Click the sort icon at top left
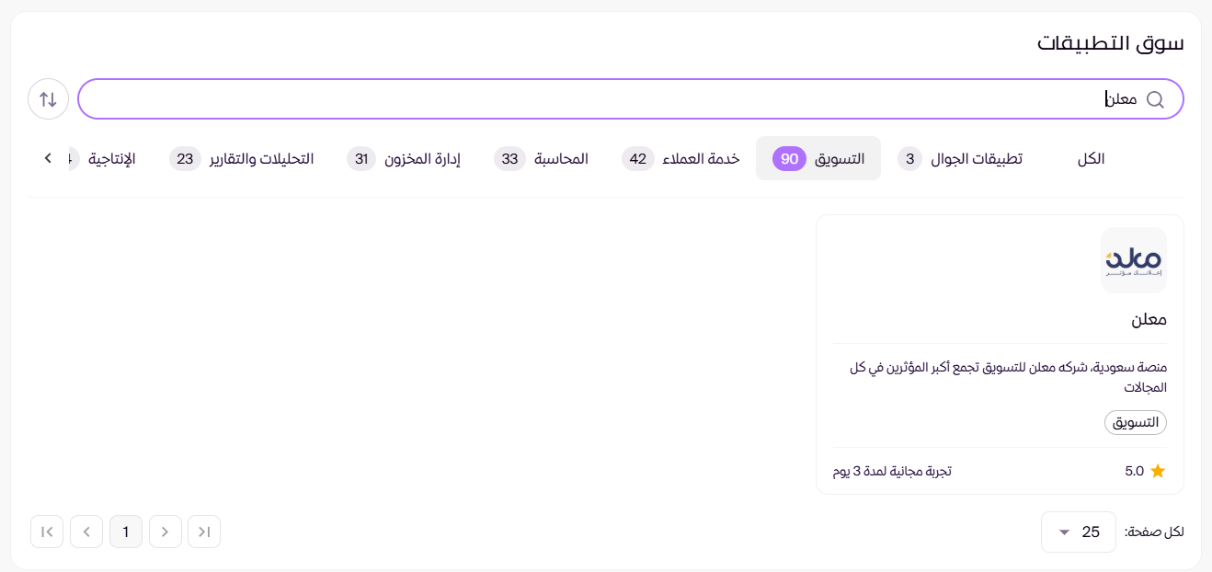Screen dimensions: 1212x572 pyautogui.click(x=48, y=98)
